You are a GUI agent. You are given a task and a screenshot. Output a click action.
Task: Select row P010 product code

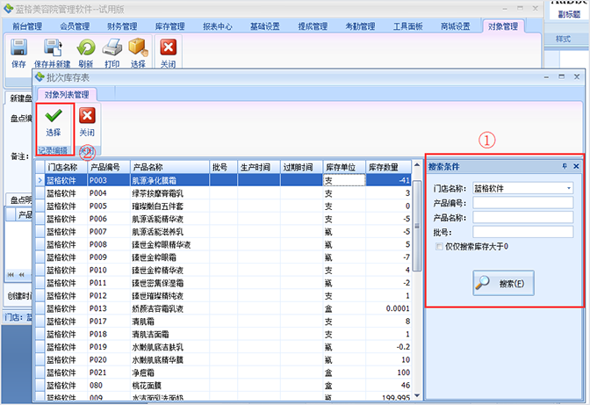(109, 270)
